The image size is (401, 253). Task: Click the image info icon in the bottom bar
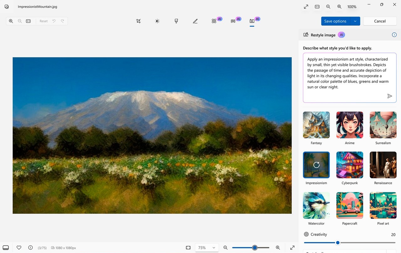pos(30,248)
